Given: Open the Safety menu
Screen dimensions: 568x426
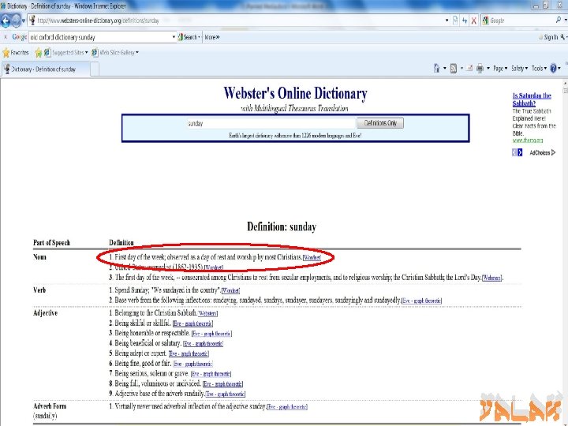Looking at the screenshot, I should (x=519, y=68).
